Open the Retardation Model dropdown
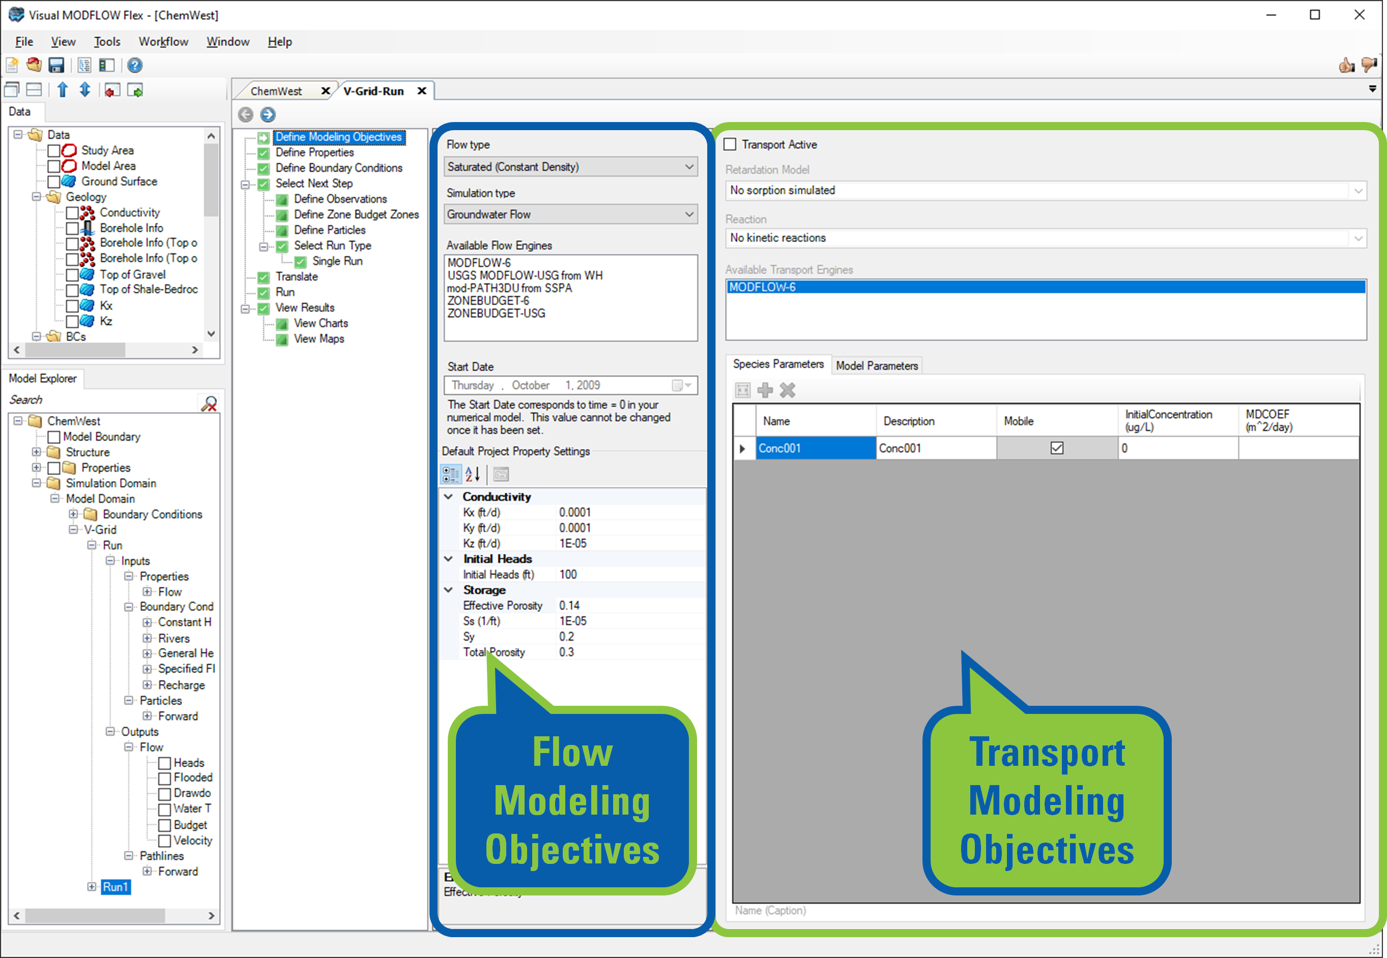Screen dimensions: 1387x958 [x=1358, y=190]
